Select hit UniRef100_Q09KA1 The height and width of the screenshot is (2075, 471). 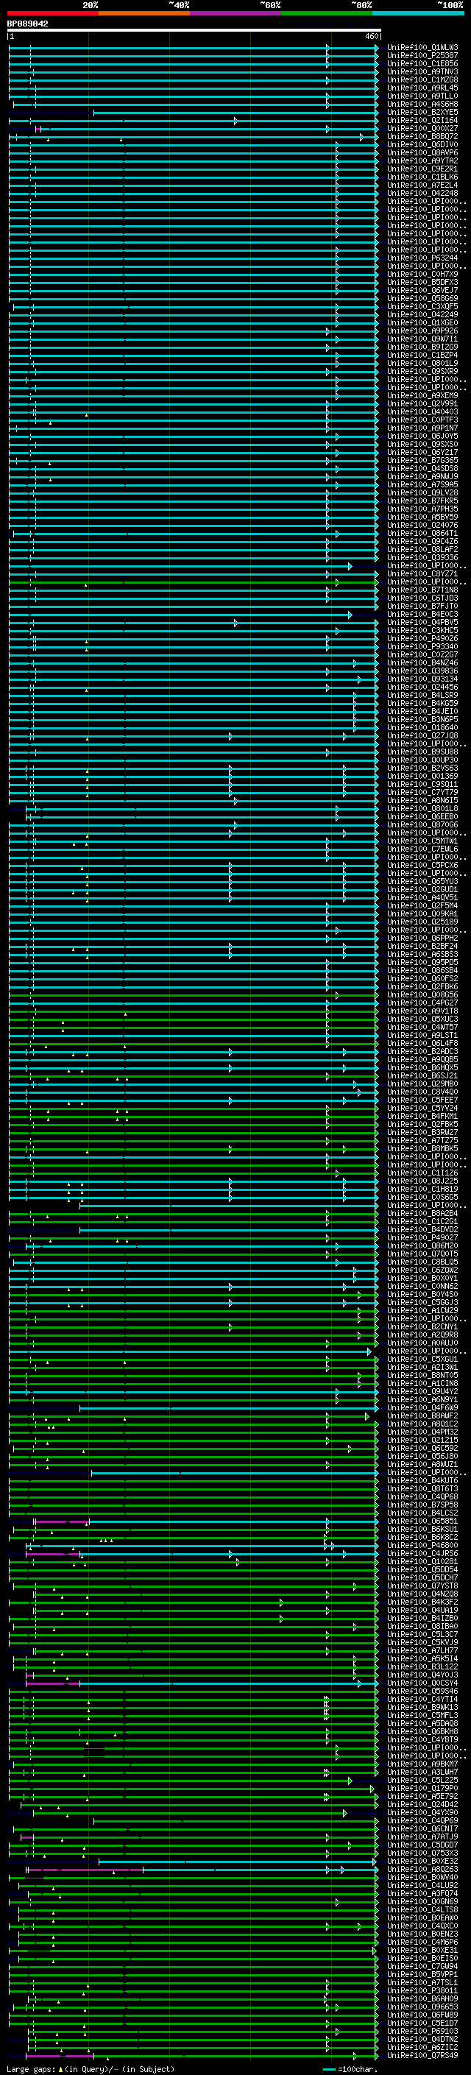click(x=422, y=913)
